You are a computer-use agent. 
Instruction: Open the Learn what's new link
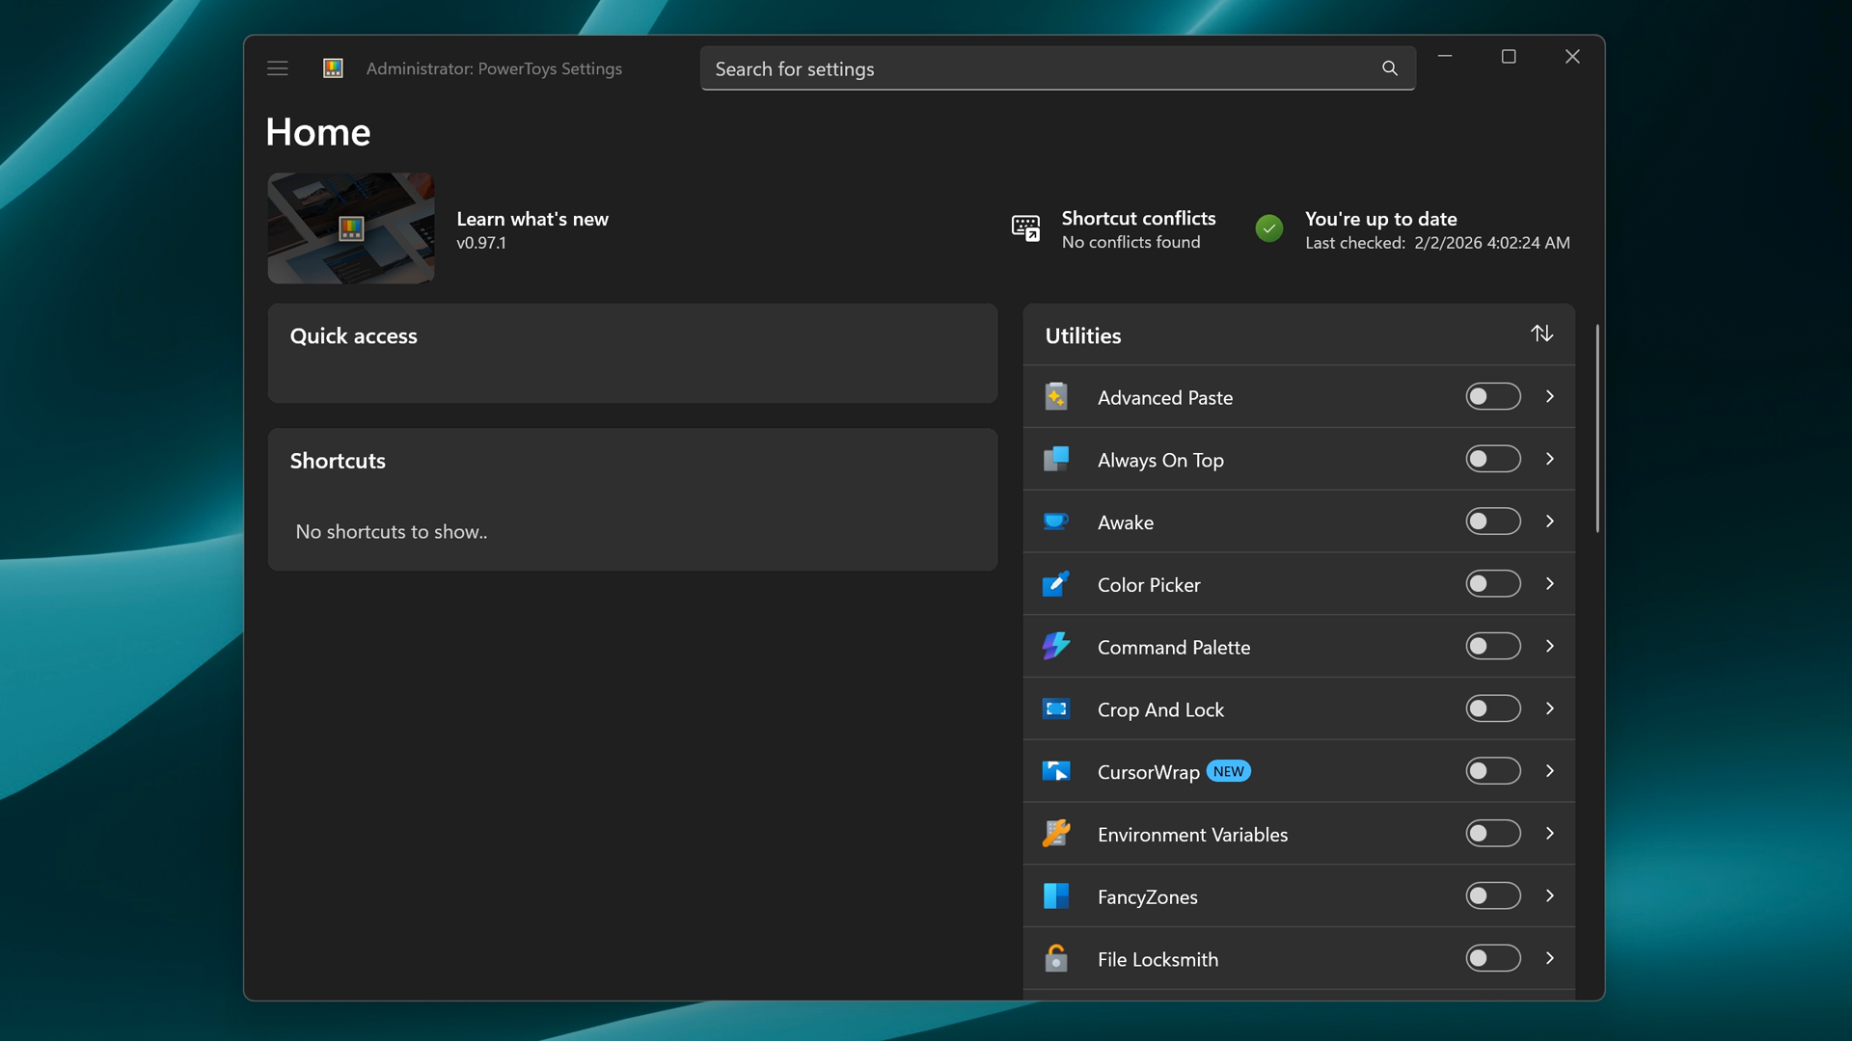531,219
